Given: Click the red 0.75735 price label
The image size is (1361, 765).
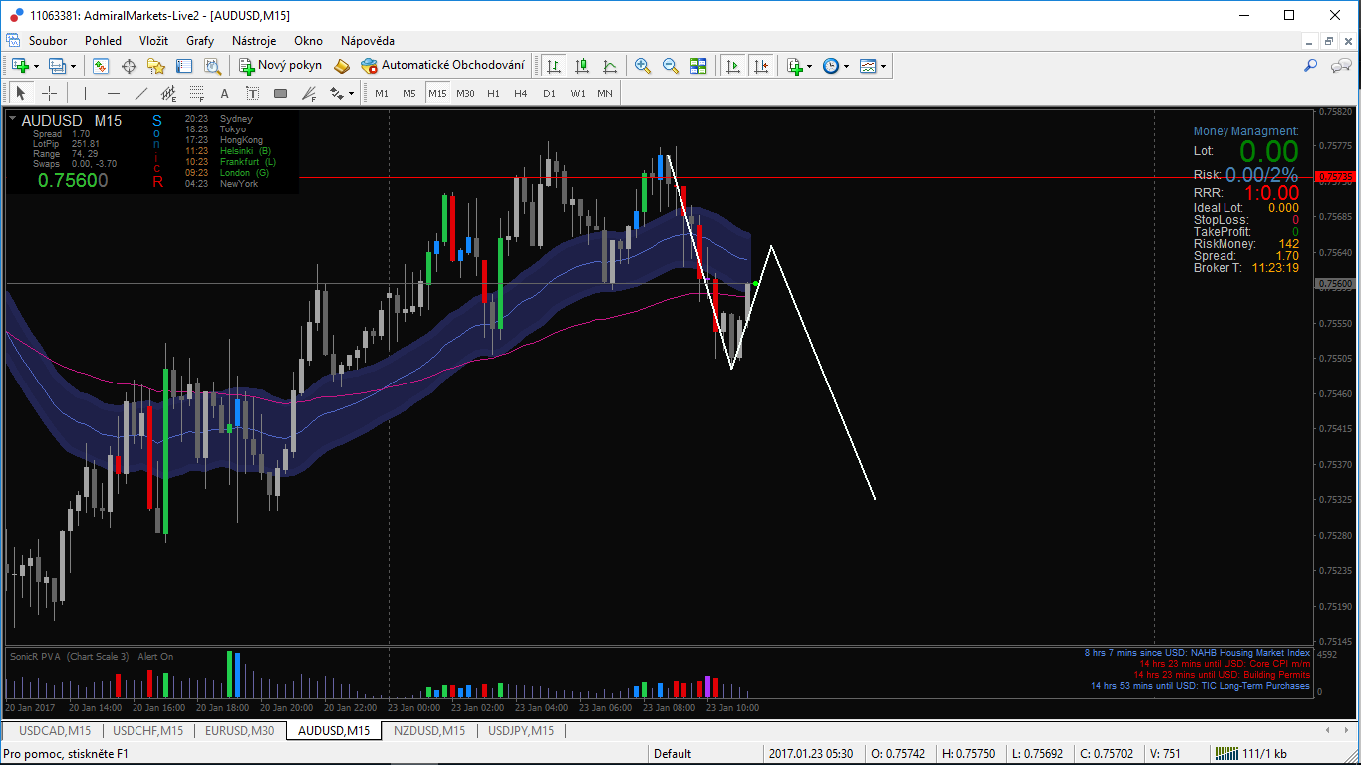Looking at the screenshot, I should 1335,177.
